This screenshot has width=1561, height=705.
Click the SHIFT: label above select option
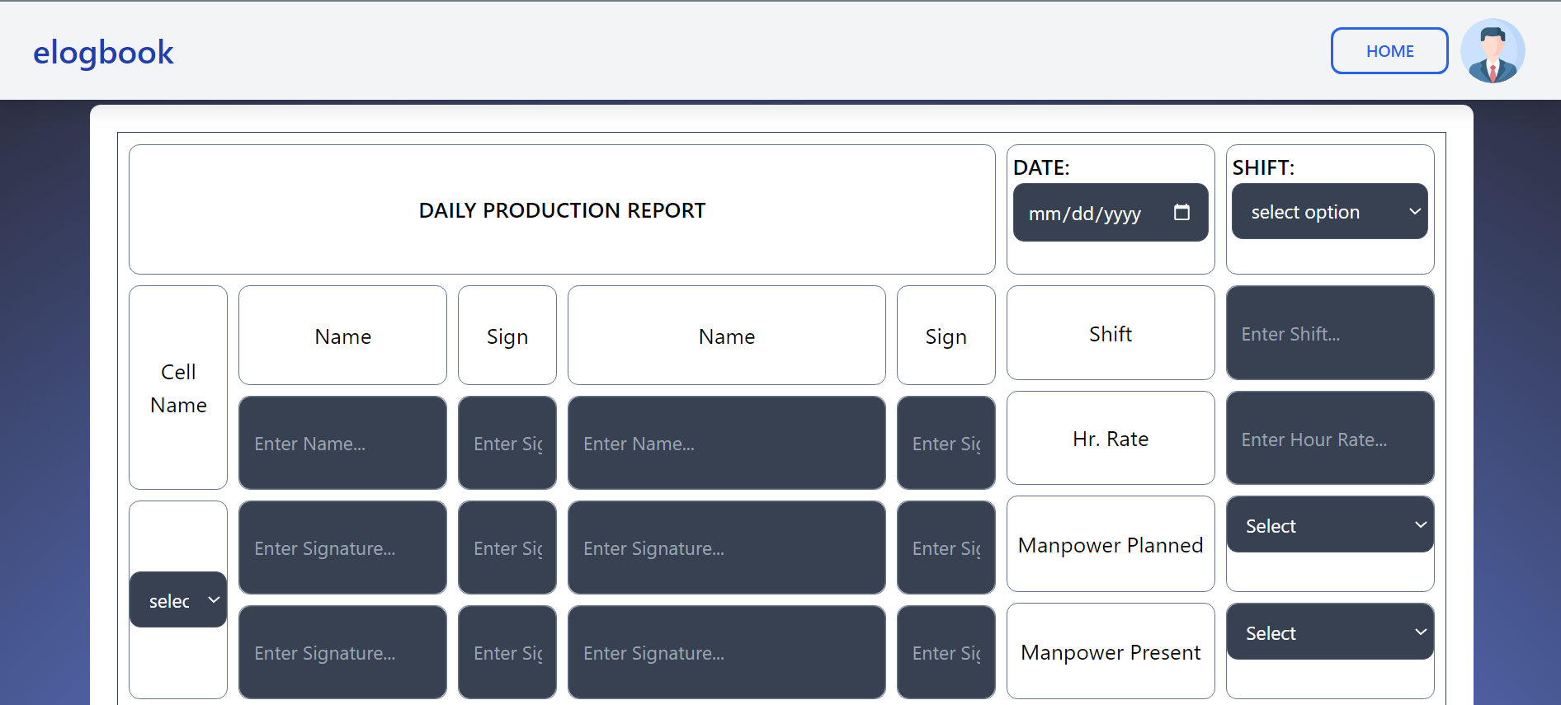tap(1263, 167)
